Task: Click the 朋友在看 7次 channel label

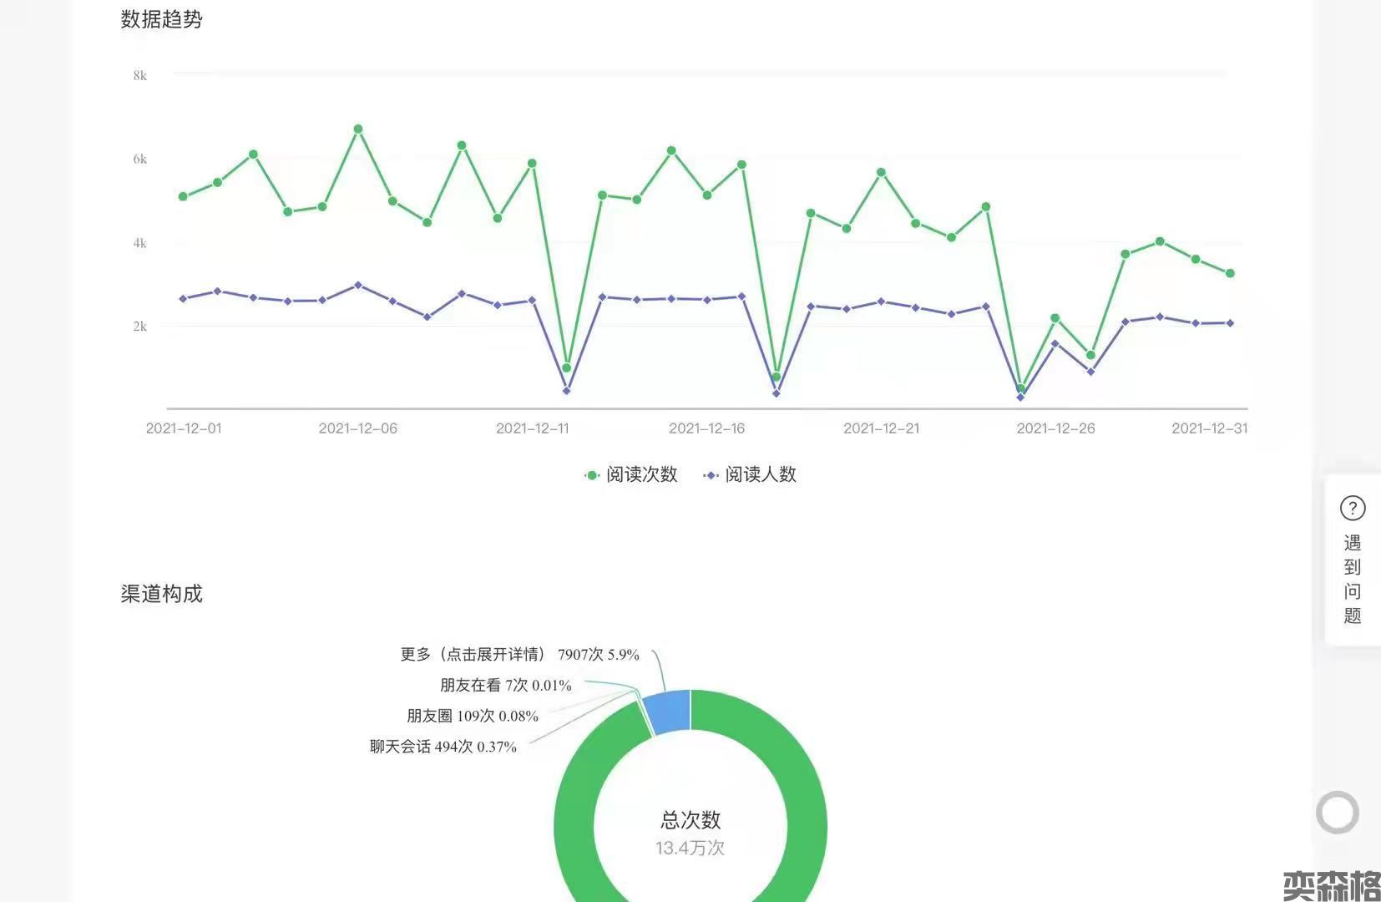Action: coord(505,686)
